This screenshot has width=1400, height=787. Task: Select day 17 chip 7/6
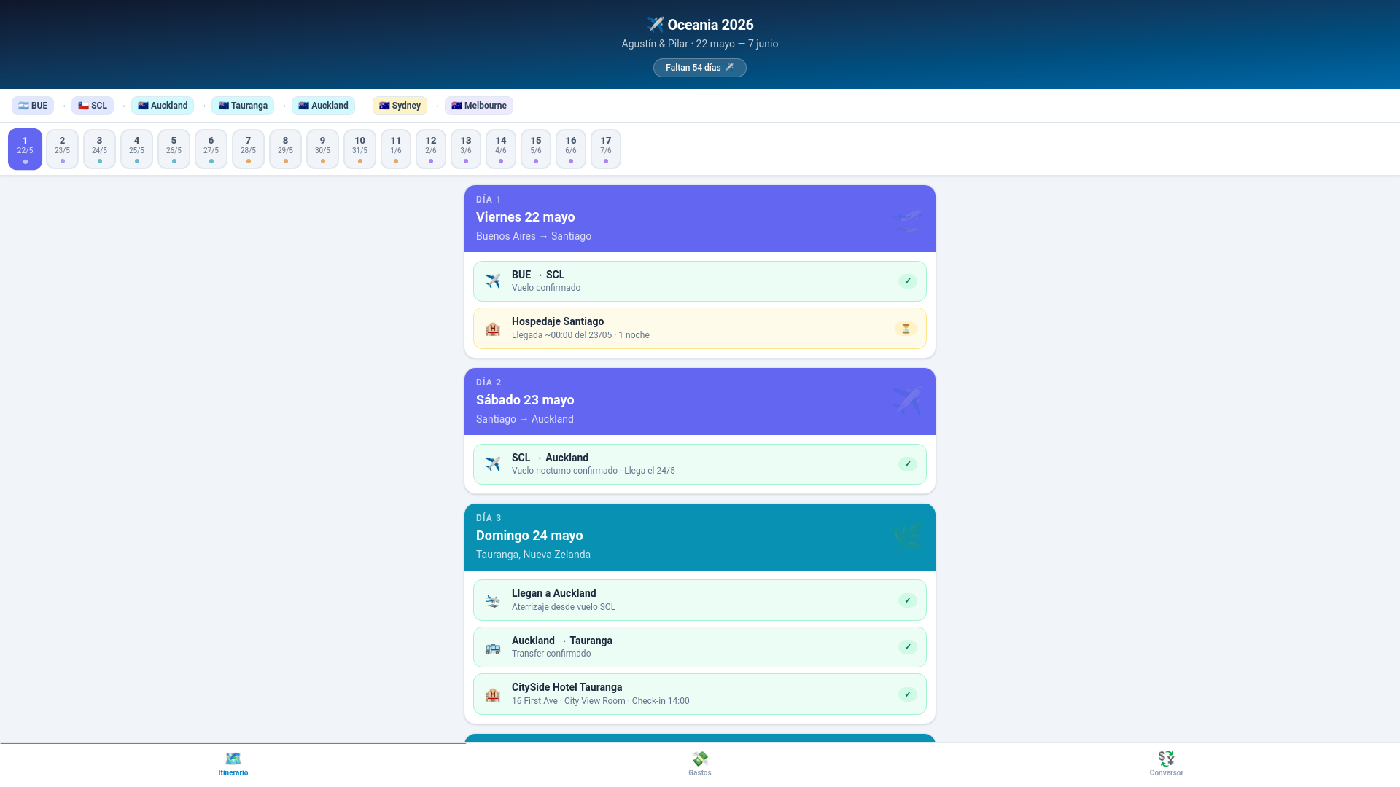click(x=606, y=149)
